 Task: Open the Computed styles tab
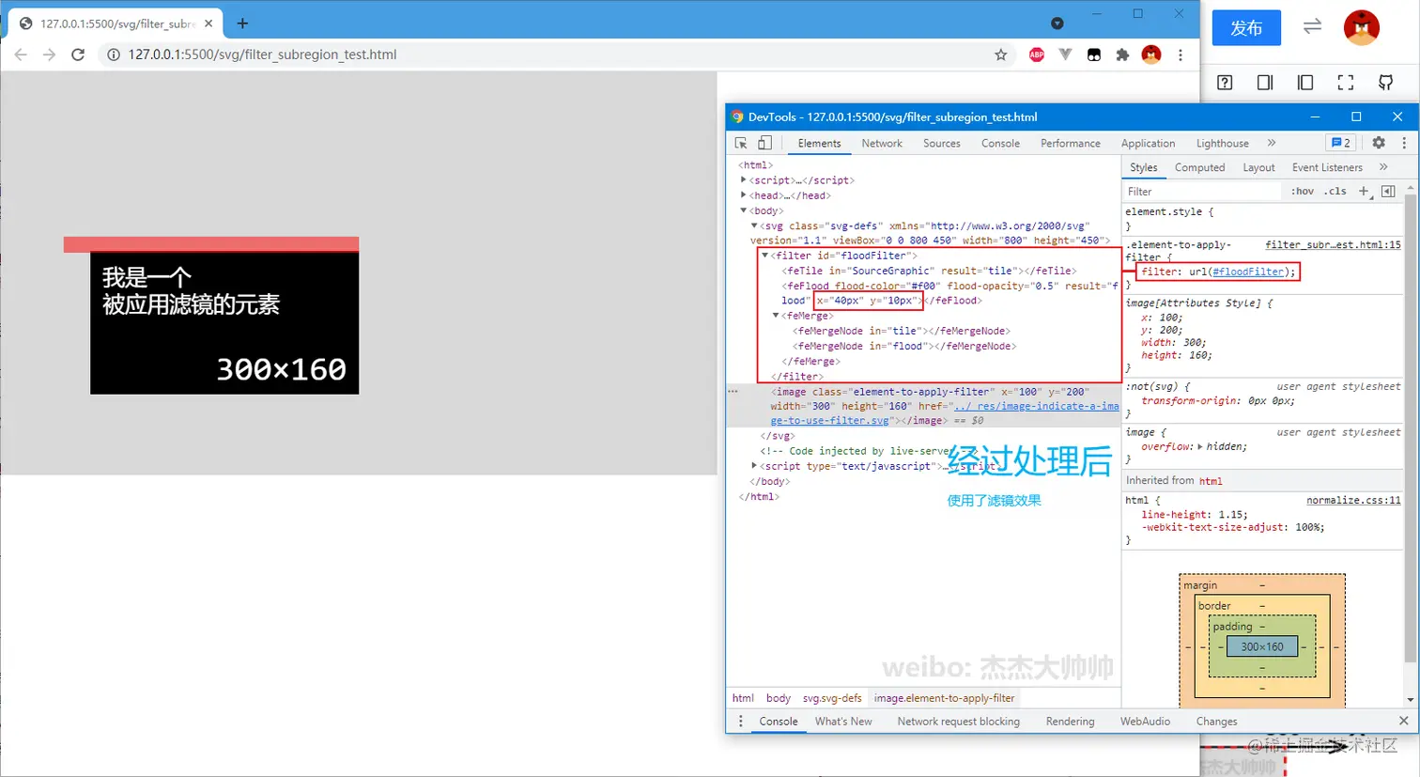pos(1199,167)
